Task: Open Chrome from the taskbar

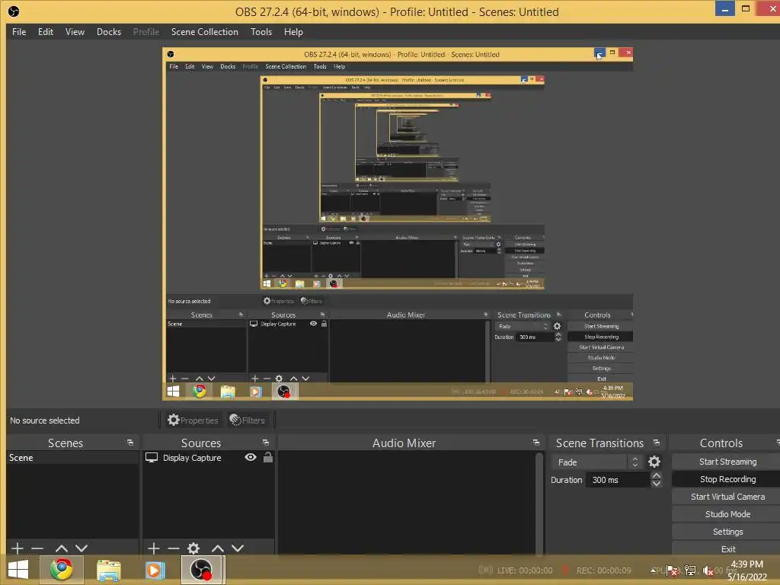Action: tap(62, 570)
